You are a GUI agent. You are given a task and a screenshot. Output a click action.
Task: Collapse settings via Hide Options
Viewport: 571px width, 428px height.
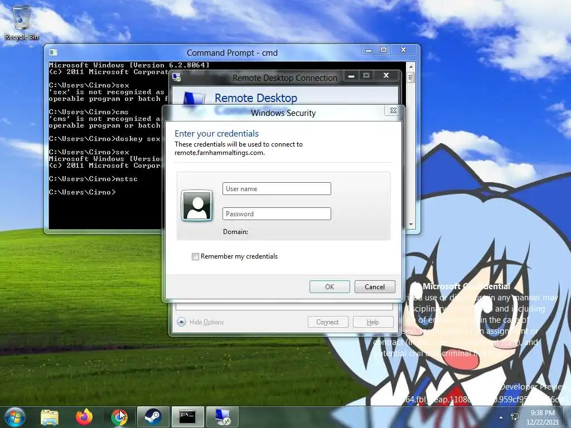tap(200, 322)
